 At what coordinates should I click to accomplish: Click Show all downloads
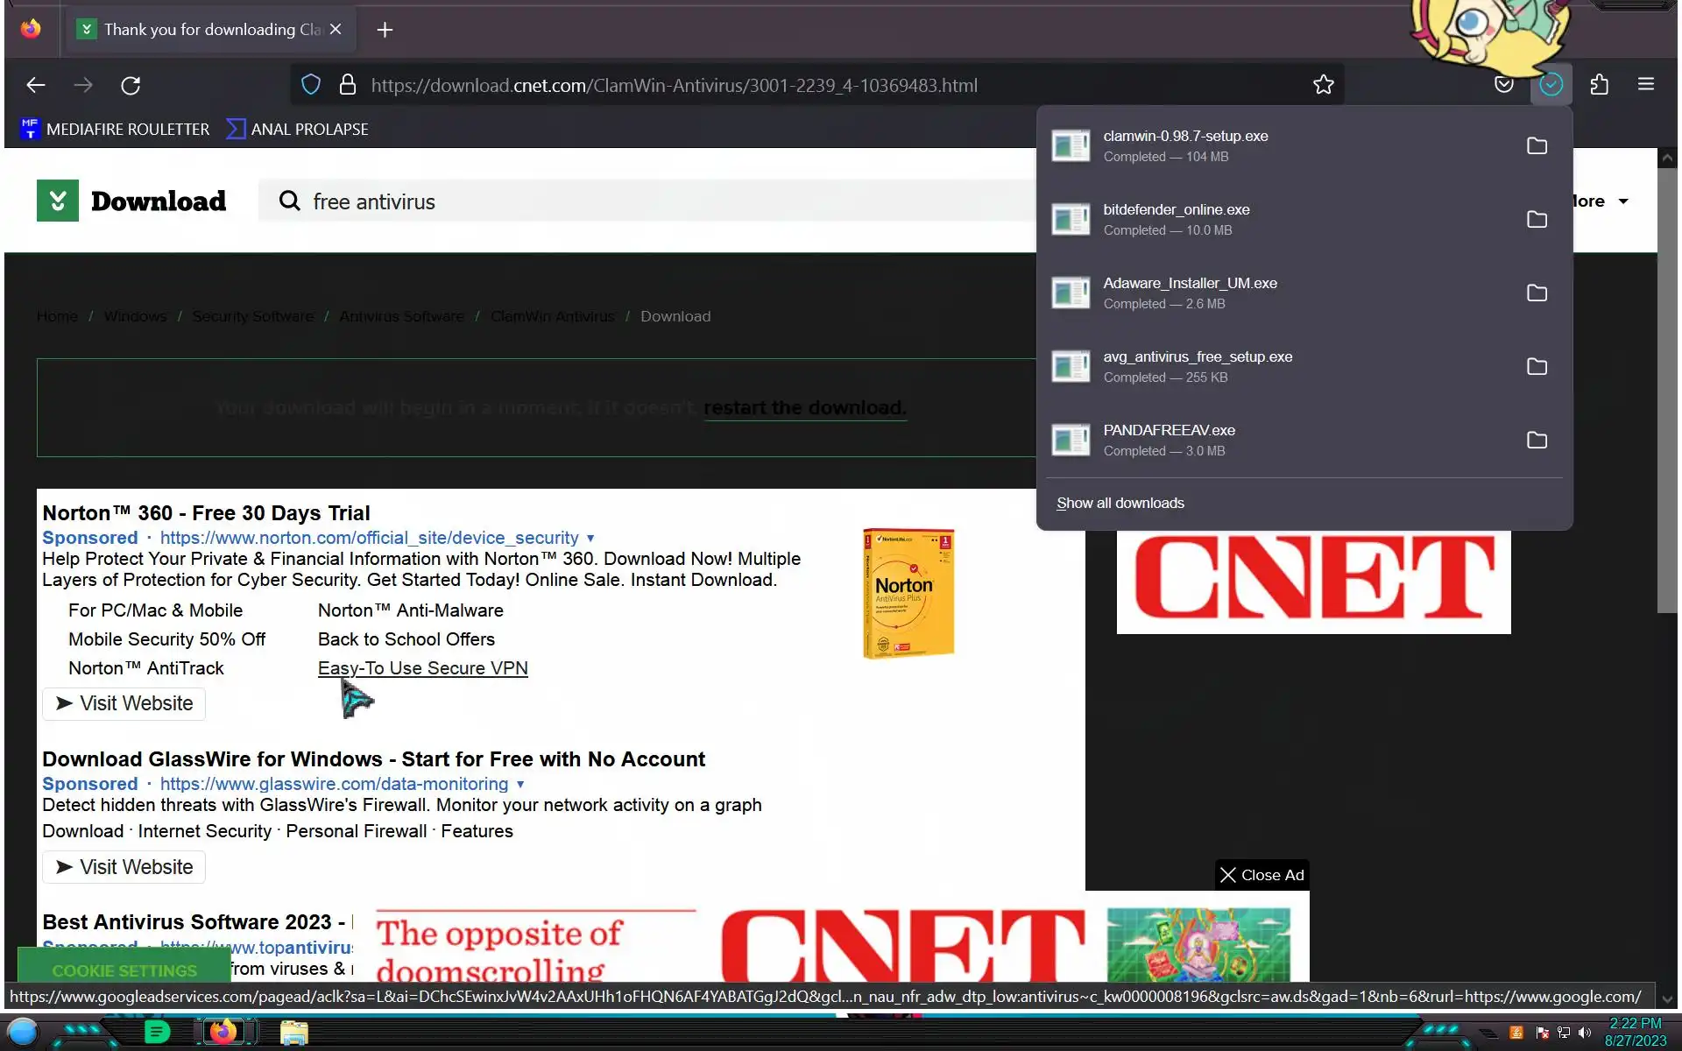click(1120, 504)
